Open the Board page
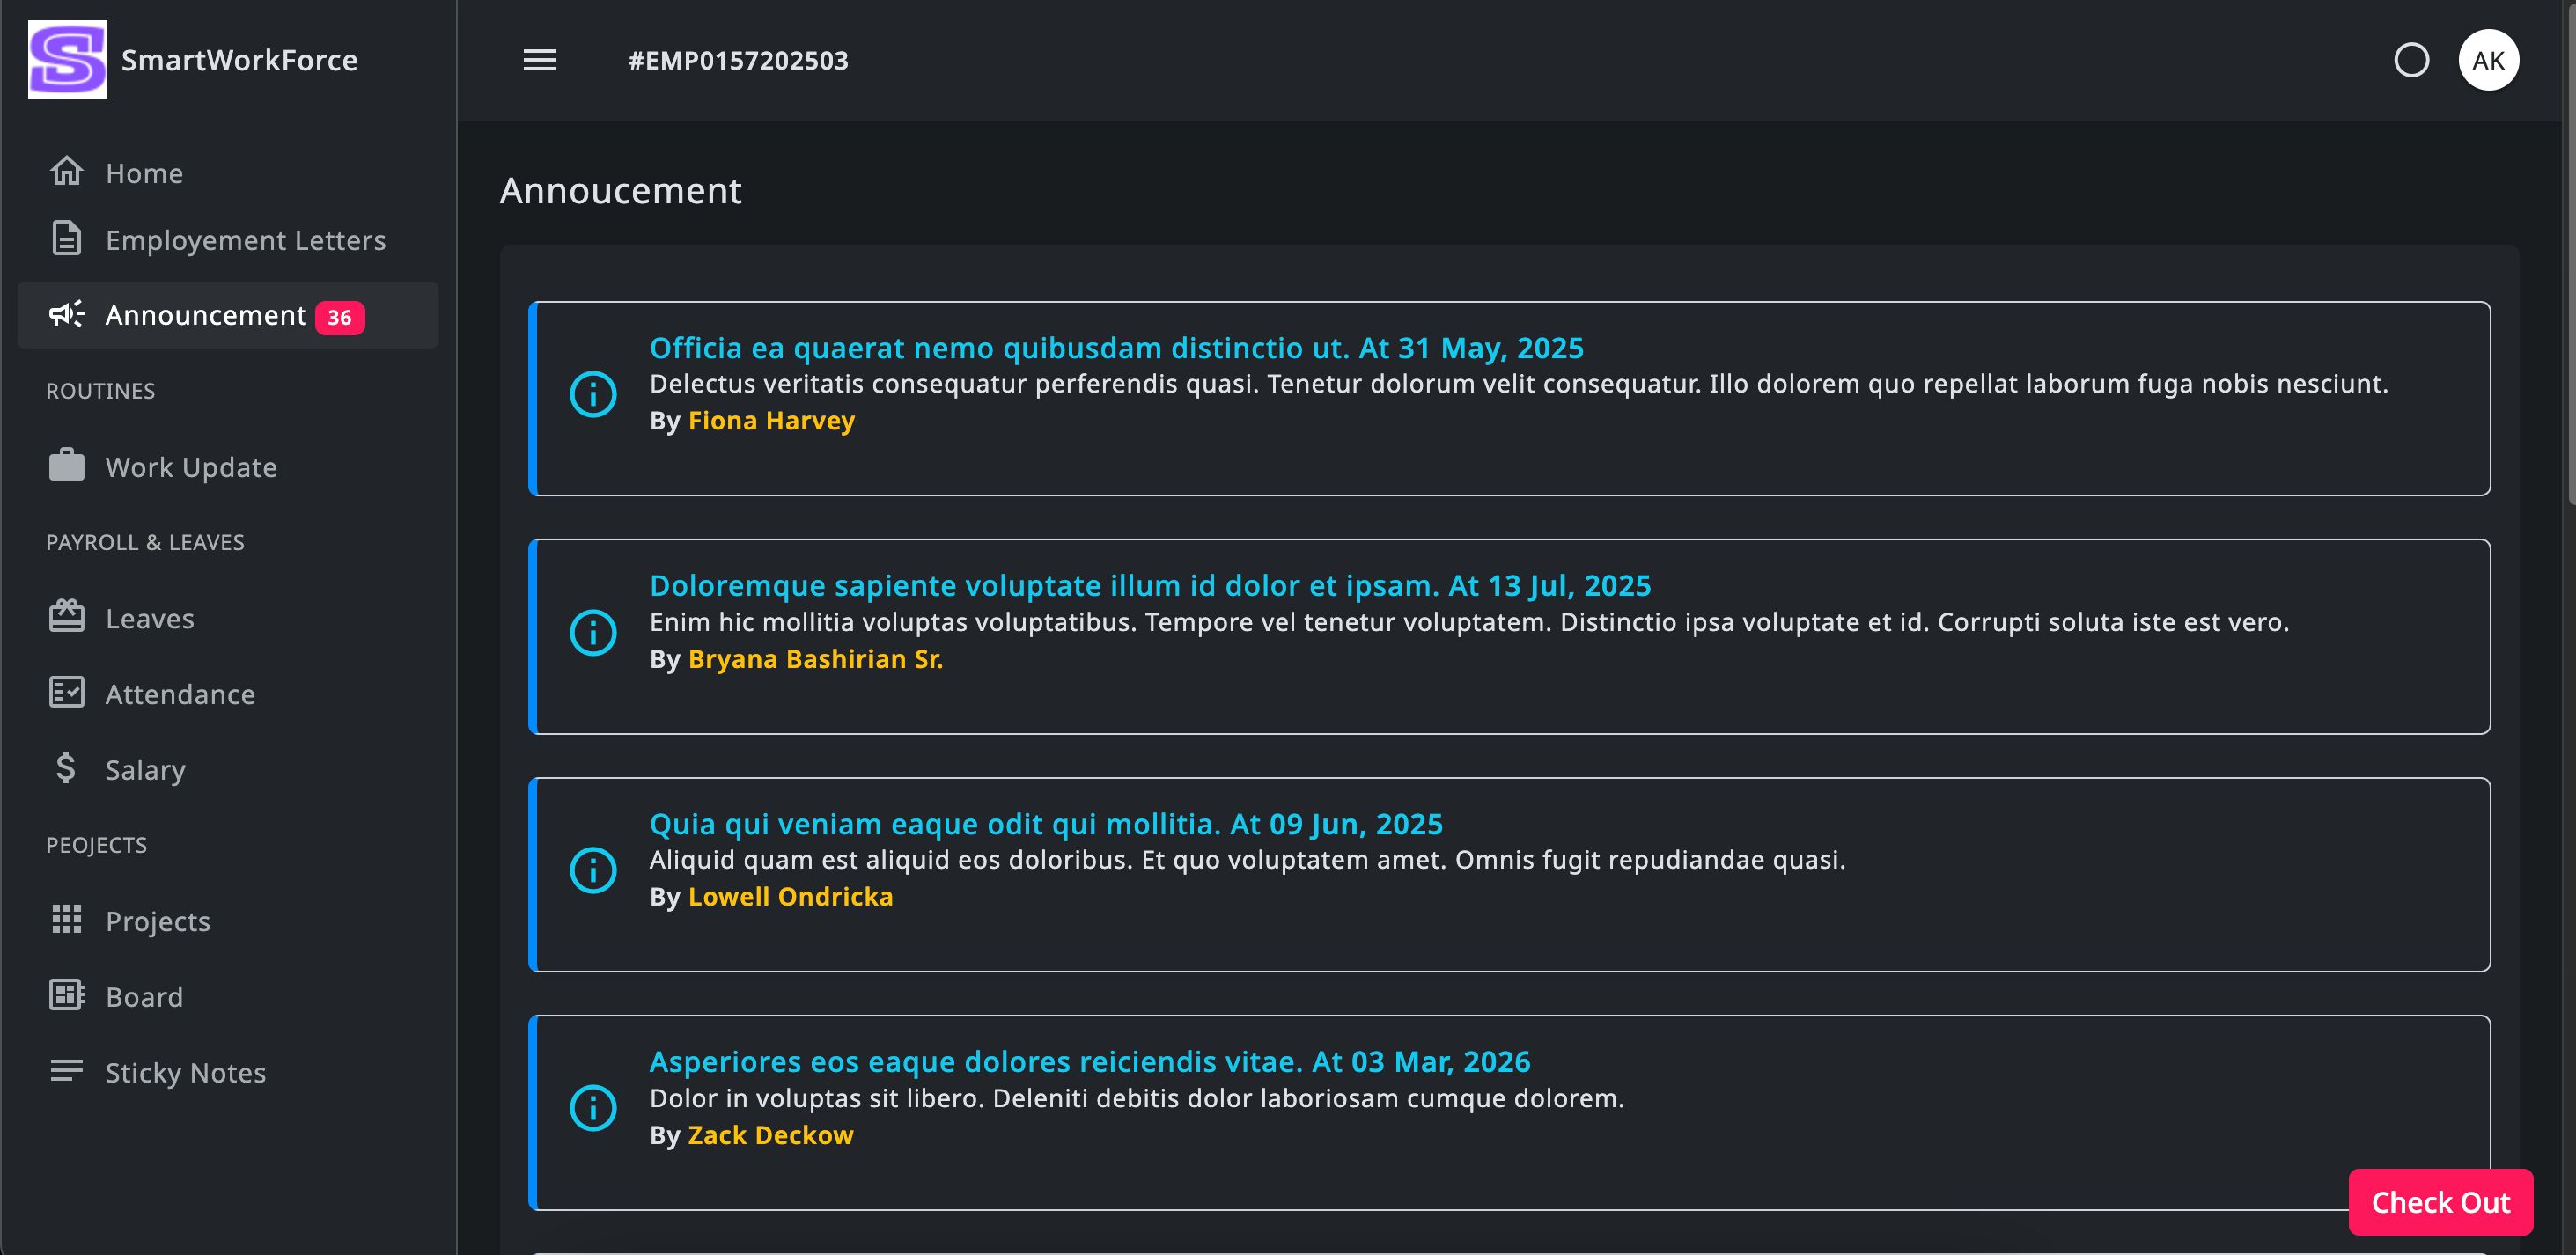The image size is (2576, 1255). [144, 996]
